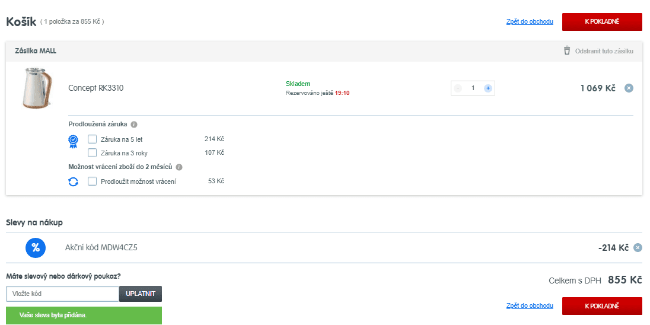The height and width of the screenshot is (325, 650).
Task: Check the Záruka na 5 let checkbox
Action: click(x=92, y=139)
